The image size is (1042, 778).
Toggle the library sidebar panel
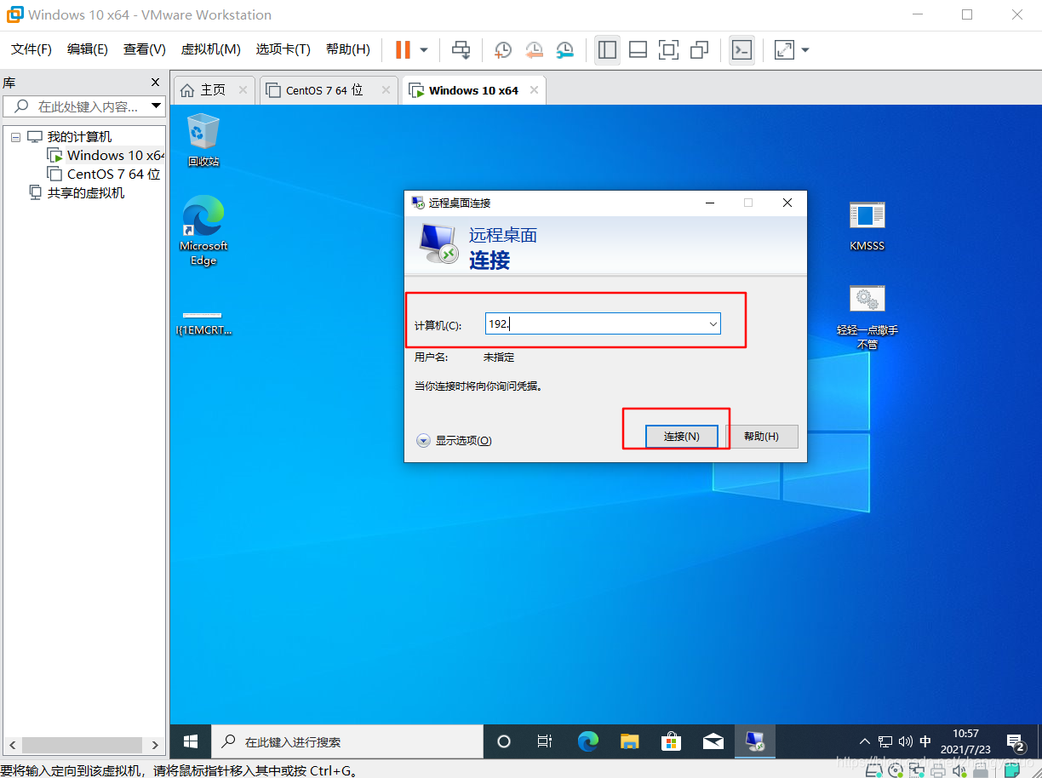tap(607, 49)
